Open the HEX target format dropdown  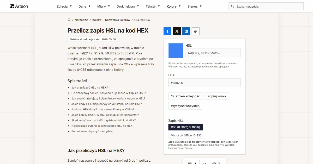(216, 163)
